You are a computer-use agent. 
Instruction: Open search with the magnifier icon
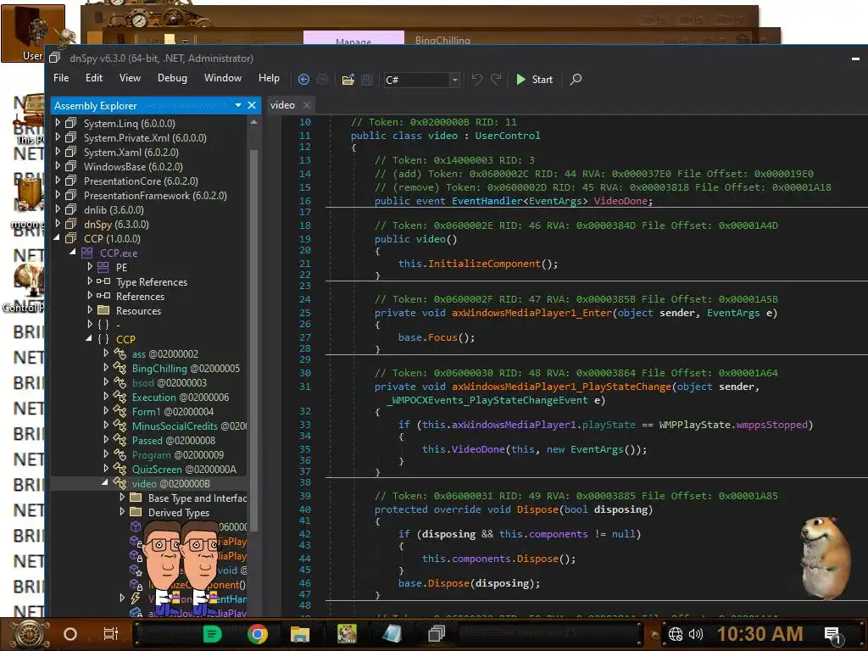coord(576,79)
